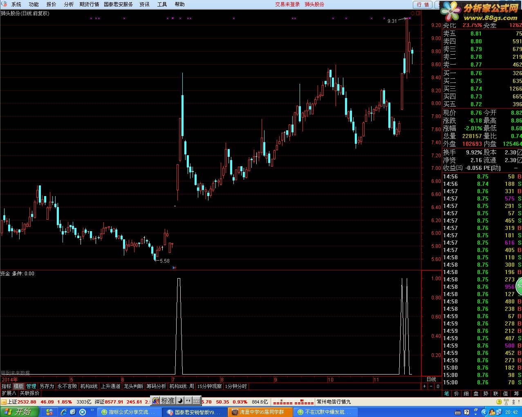This screenshot has height=417, width=522.
Task: Launch Internet Explorer from quick launch
Action: [x=64, y=412]
